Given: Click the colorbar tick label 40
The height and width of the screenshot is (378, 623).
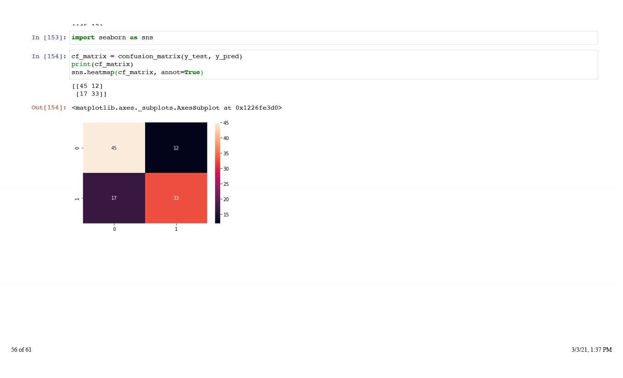Looking at the screenshot, I should (x=226, y=138).
